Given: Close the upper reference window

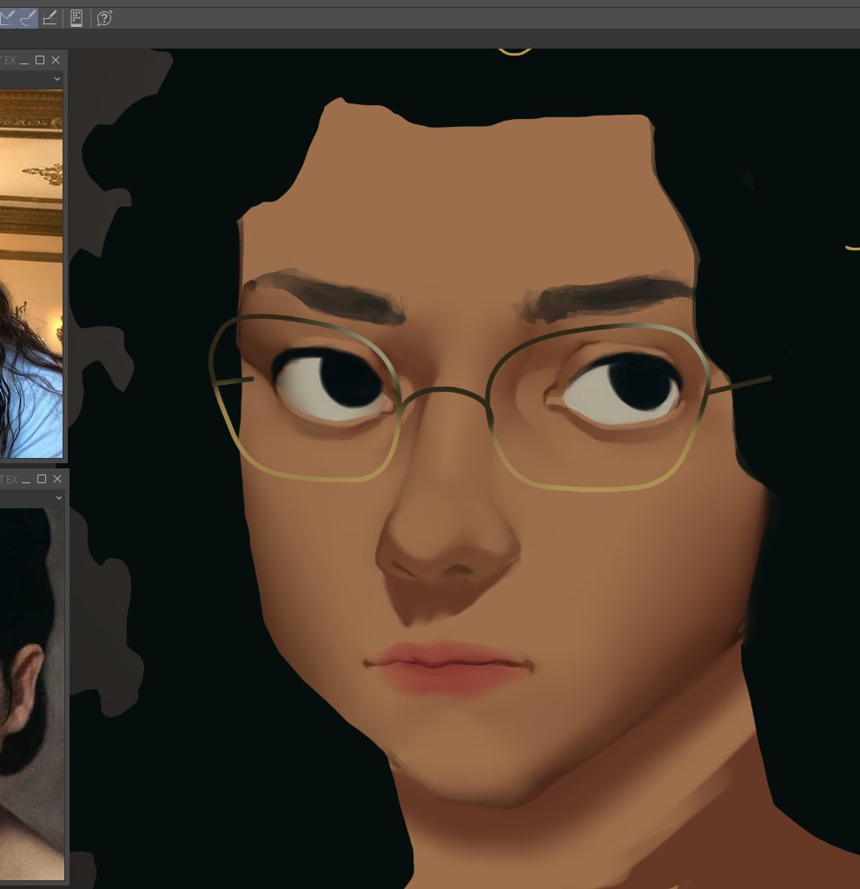Looking at the screenshot, I should pos(56,60).
